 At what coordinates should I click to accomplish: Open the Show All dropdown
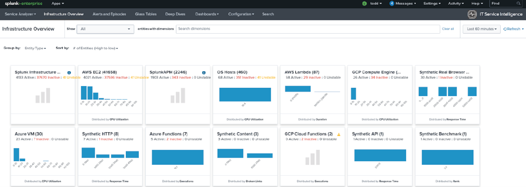105,29
